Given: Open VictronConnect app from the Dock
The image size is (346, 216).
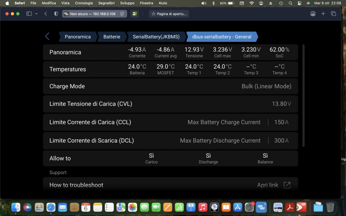Looking at the screenshot, I should click(261, 207).
